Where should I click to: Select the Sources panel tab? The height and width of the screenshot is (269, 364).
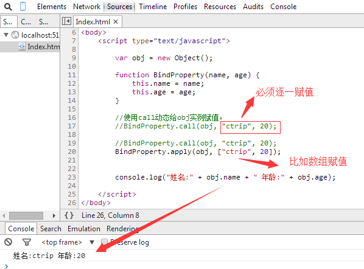[119, 7]
